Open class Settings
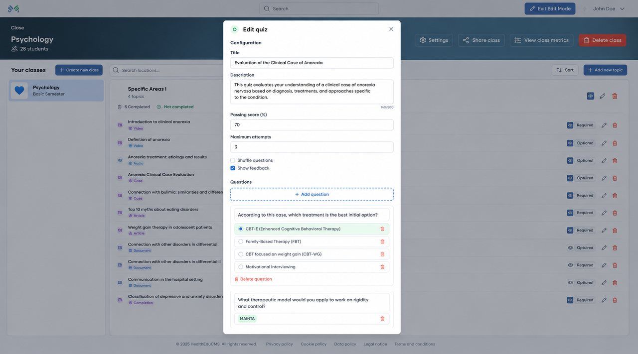 pyautogui.click(x=434, y=40)
